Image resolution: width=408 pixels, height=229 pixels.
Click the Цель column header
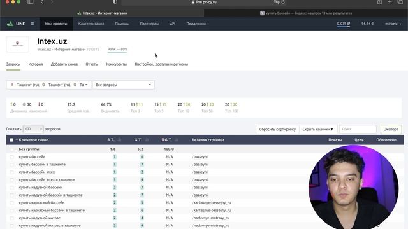coord(359,140)
